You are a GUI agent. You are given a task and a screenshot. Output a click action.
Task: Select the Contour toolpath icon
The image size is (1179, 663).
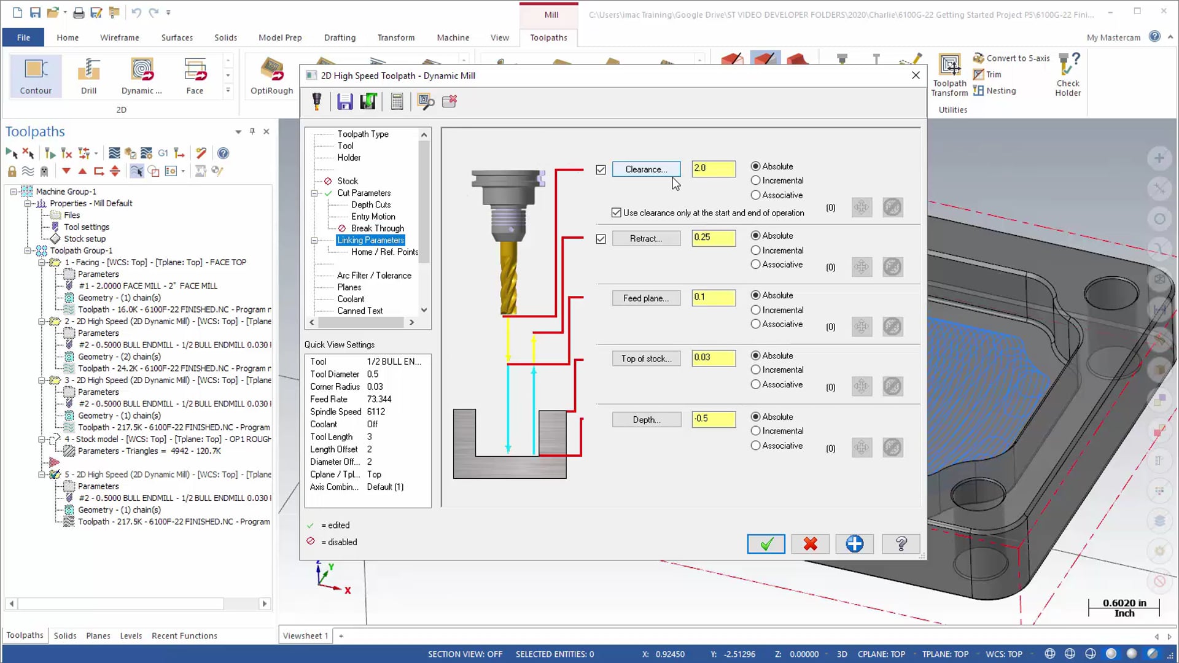tap(36, 76)
